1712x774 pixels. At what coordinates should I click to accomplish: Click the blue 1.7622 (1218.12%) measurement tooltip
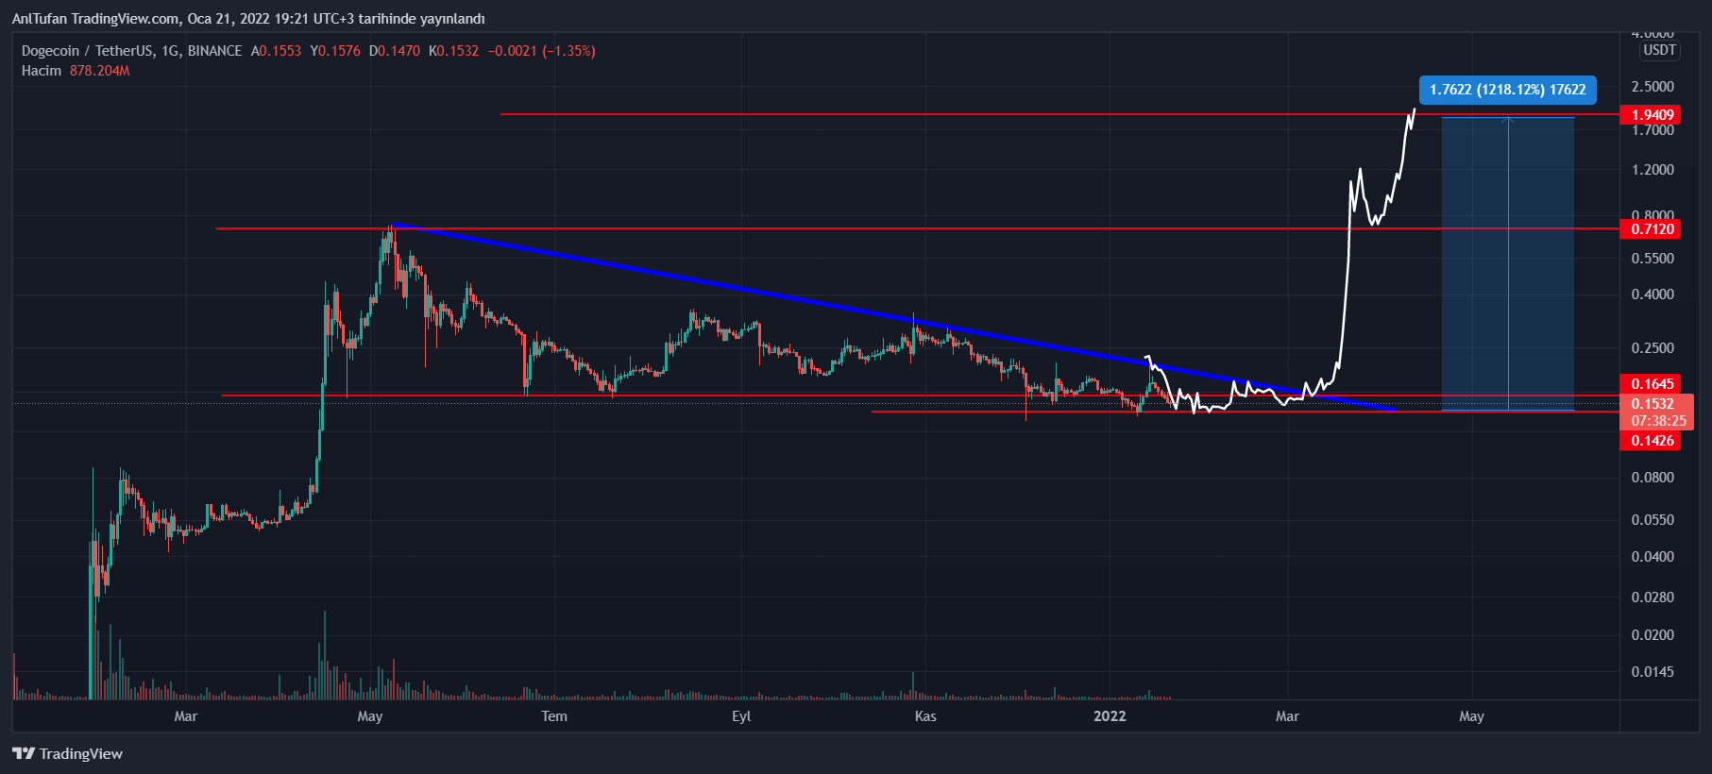point(1507,90)
